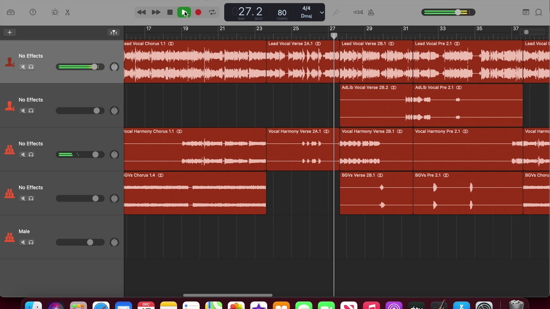Mute the BGVs track

(x=23, y=198)
